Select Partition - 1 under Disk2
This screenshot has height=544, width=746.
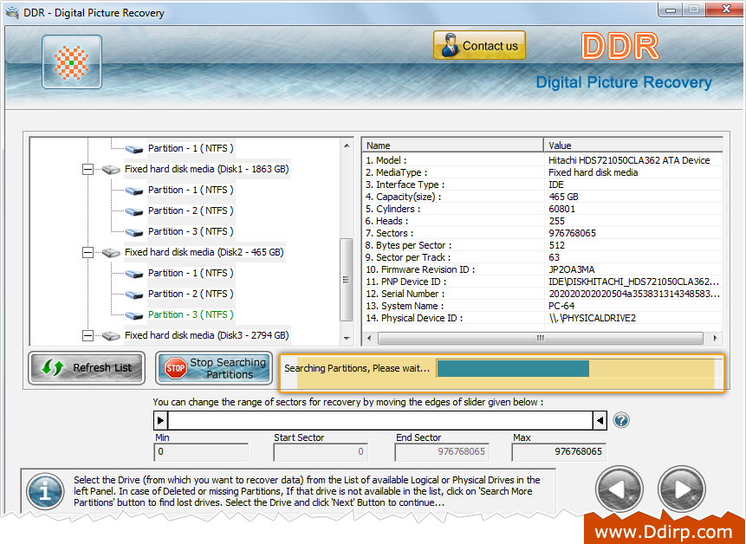191,273
